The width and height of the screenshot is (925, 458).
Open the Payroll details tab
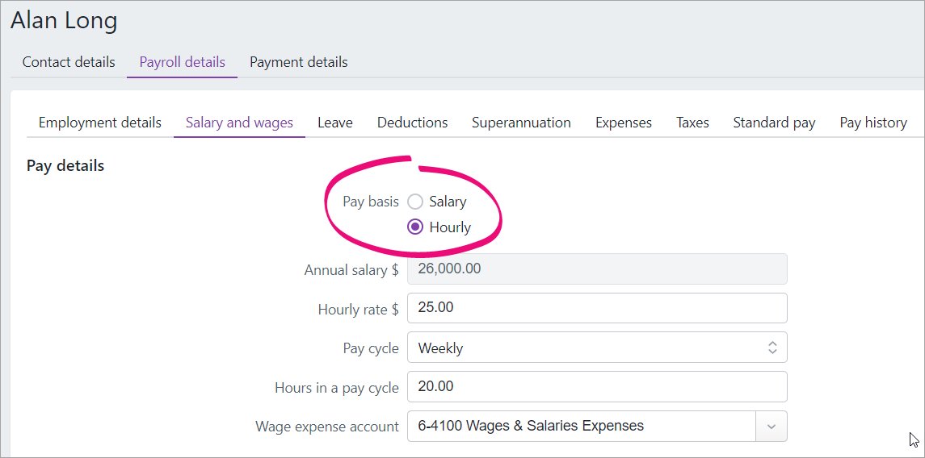coord(182,62)
